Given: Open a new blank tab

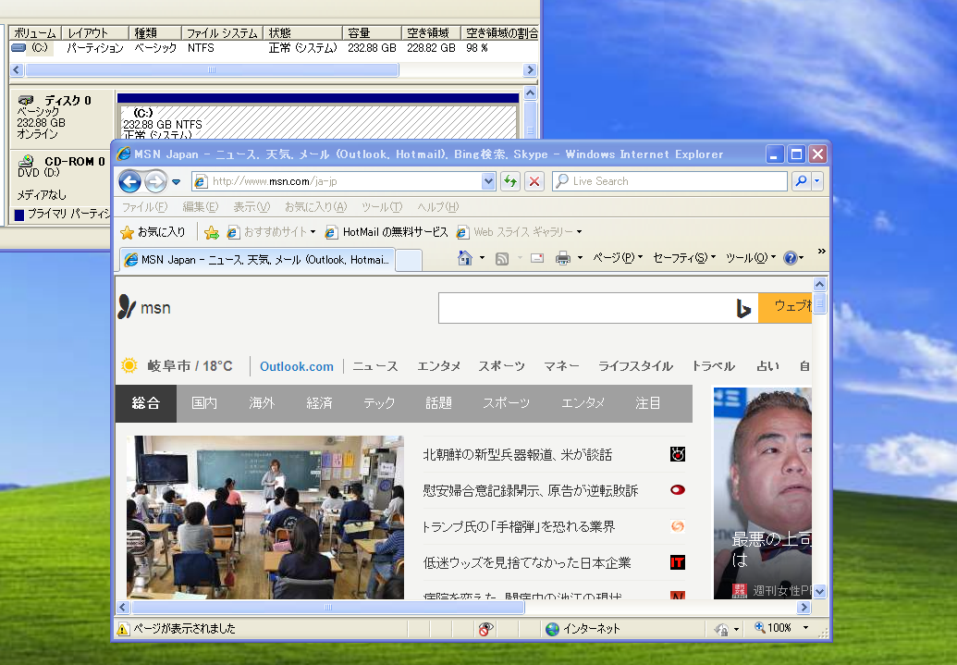Looking at the screenshot, I should tap(409, 260).
